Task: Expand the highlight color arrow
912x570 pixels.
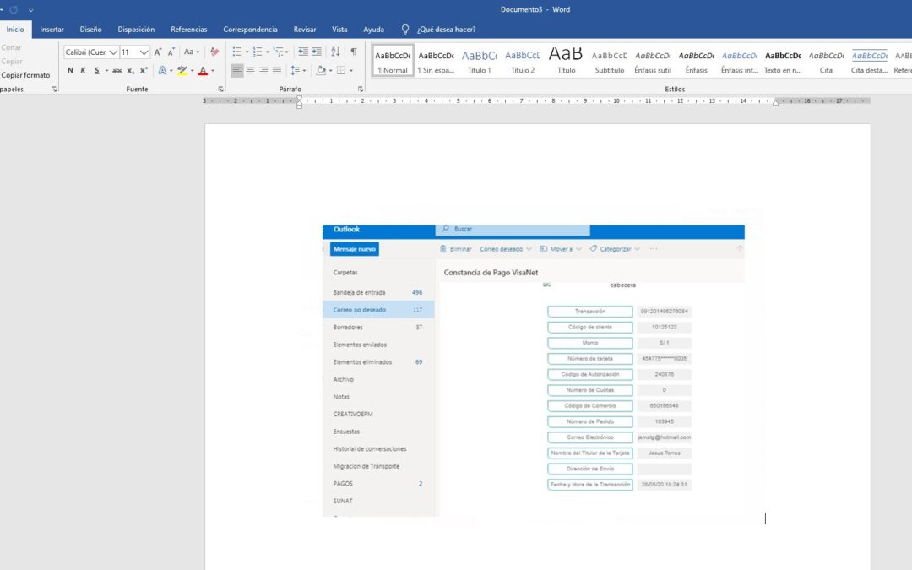Action: click(x=192, y=71)
